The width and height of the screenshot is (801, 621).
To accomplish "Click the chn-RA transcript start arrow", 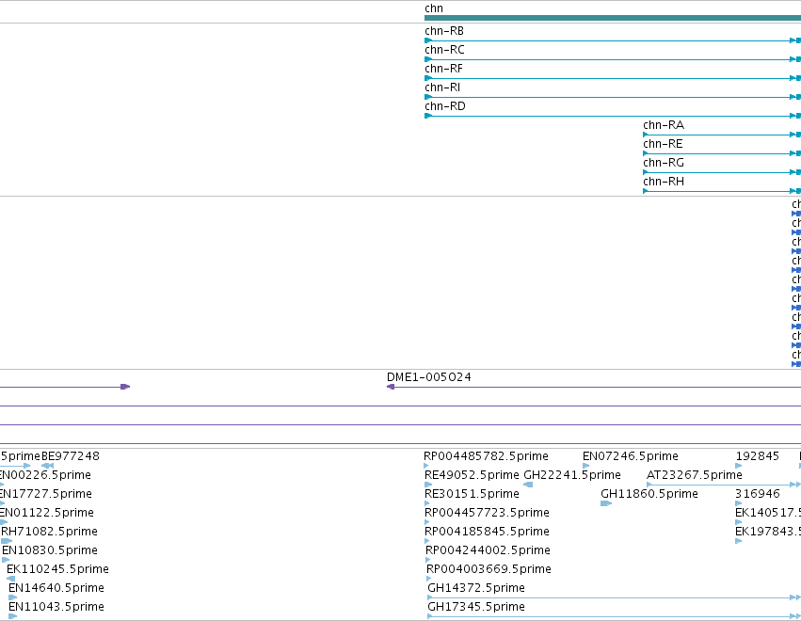I will [646, 135].
